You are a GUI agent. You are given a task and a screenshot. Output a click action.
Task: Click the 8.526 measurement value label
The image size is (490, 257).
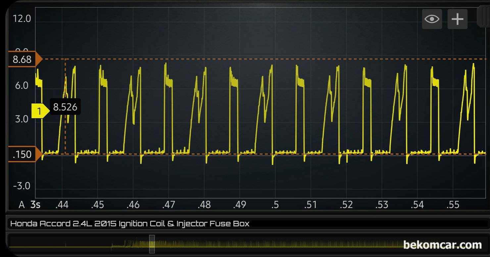tap(65, 107)
